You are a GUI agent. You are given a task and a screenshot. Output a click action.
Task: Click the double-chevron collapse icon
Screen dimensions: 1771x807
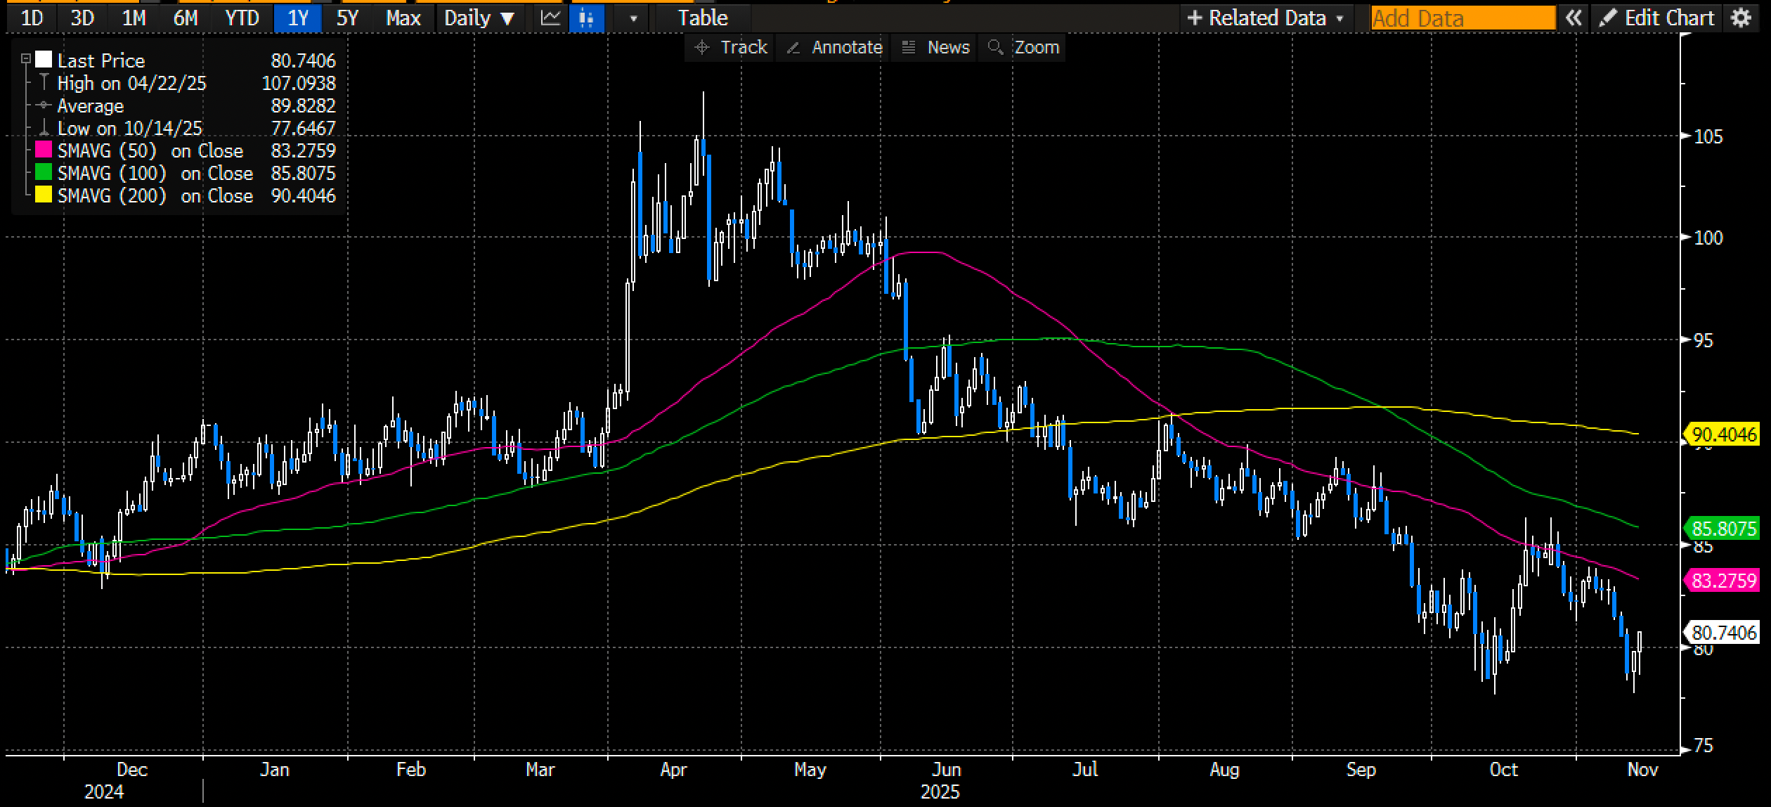(1574, 18)
